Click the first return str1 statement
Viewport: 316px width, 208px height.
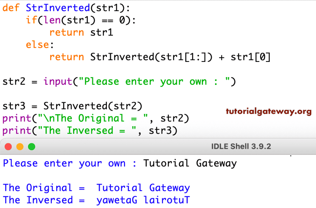[x=82, y=32]
